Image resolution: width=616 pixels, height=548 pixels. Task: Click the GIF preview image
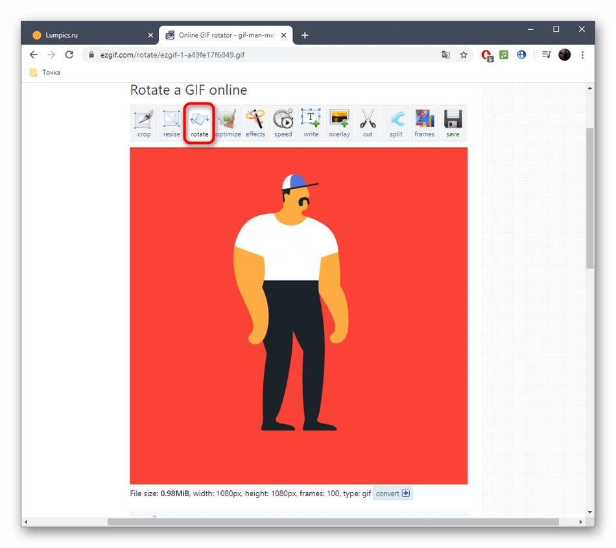click(x=298, y=316)
